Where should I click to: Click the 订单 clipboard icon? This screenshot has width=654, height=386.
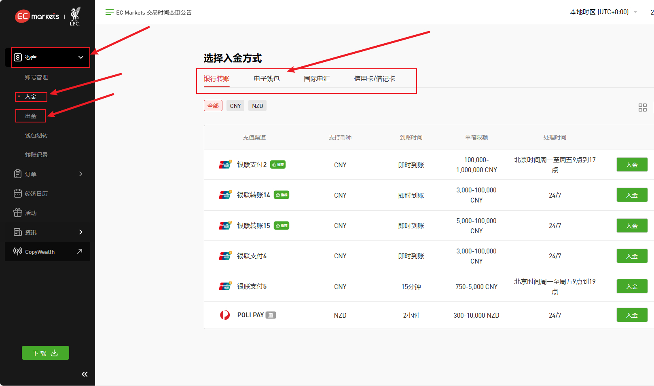(17, 174)
